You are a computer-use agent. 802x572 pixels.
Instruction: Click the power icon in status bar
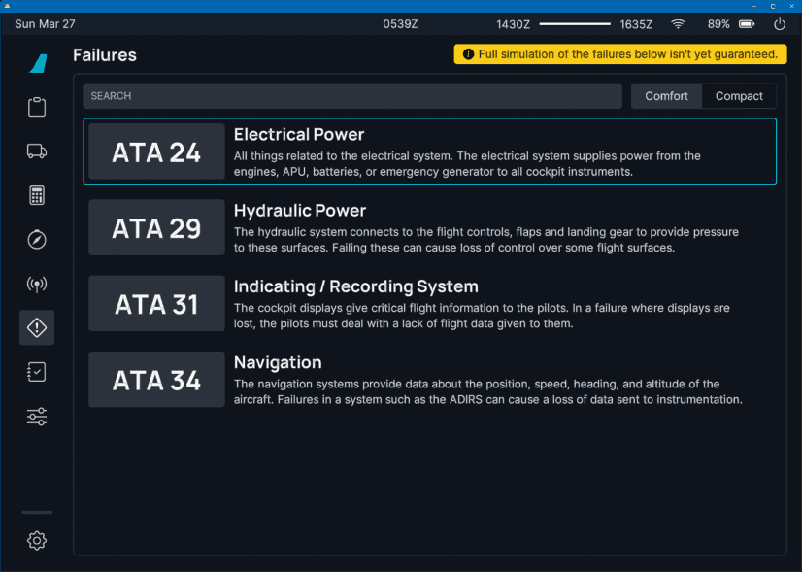[780, 24]
